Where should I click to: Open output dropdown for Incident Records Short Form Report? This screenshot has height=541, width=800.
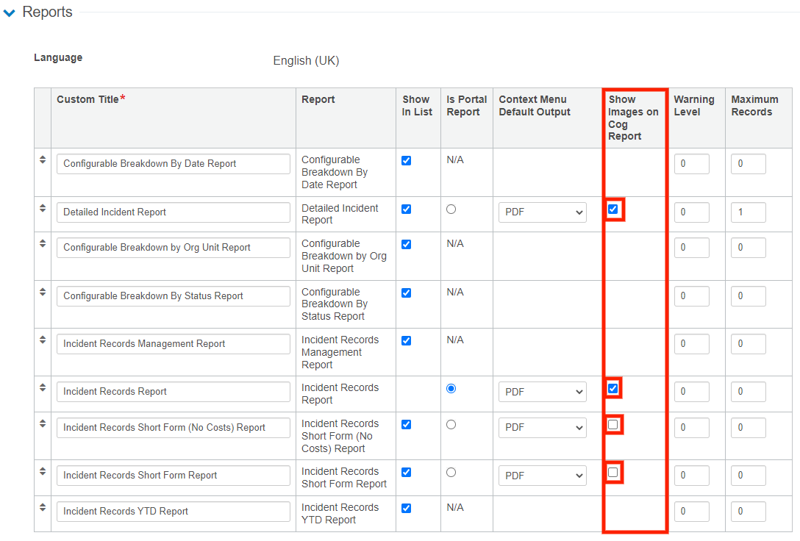(x=543, y=476)
